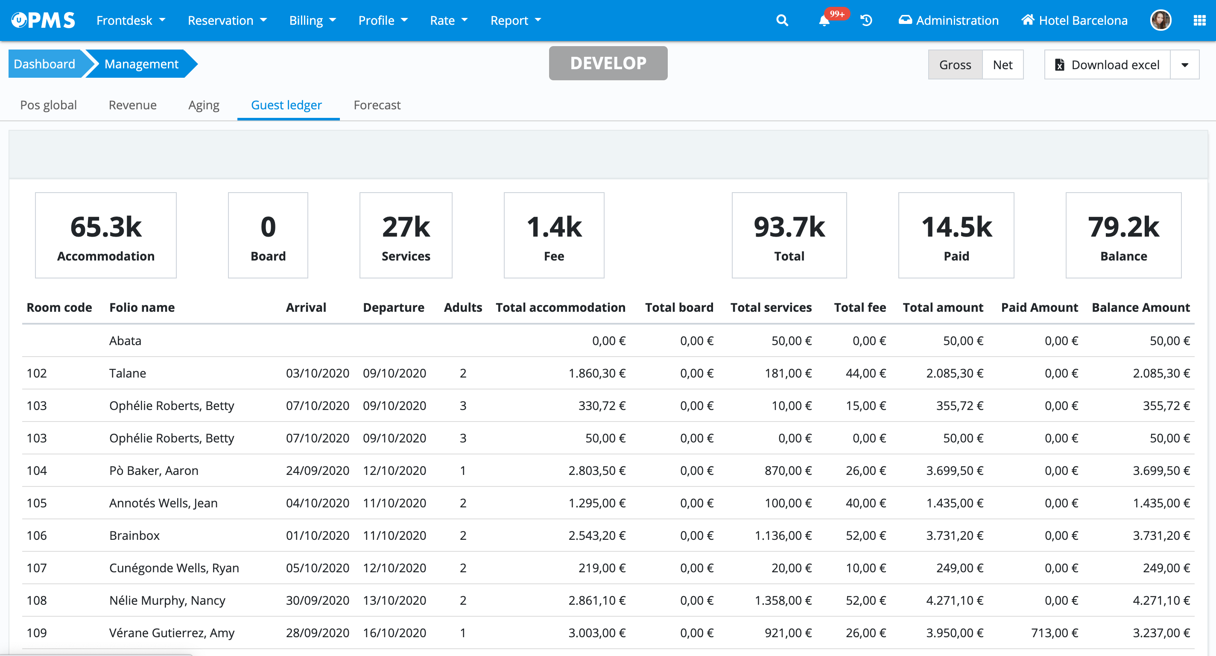The image size is (1216, 656).
Task: Switch amounts to Net
Action: [x=1002, y=64]
